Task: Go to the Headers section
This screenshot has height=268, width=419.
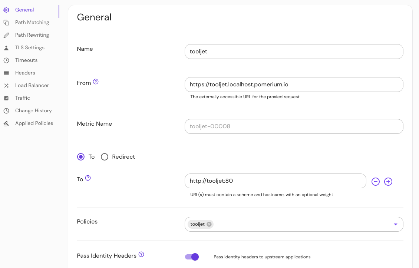Action: click(x=25, y=73)
